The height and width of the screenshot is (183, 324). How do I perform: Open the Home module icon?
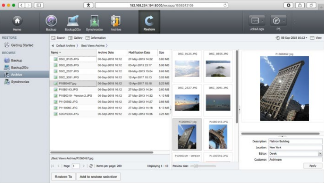tap(17, 21)
